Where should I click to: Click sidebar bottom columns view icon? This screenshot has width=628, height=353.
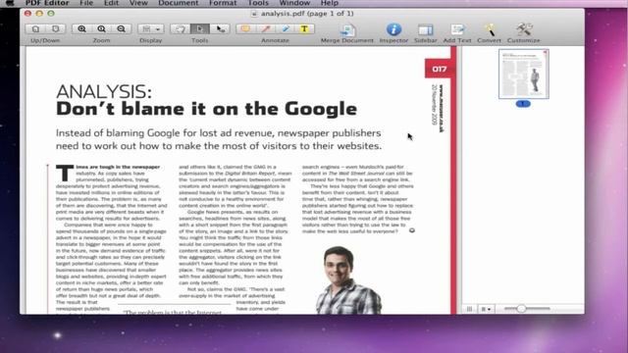(469, 309)
